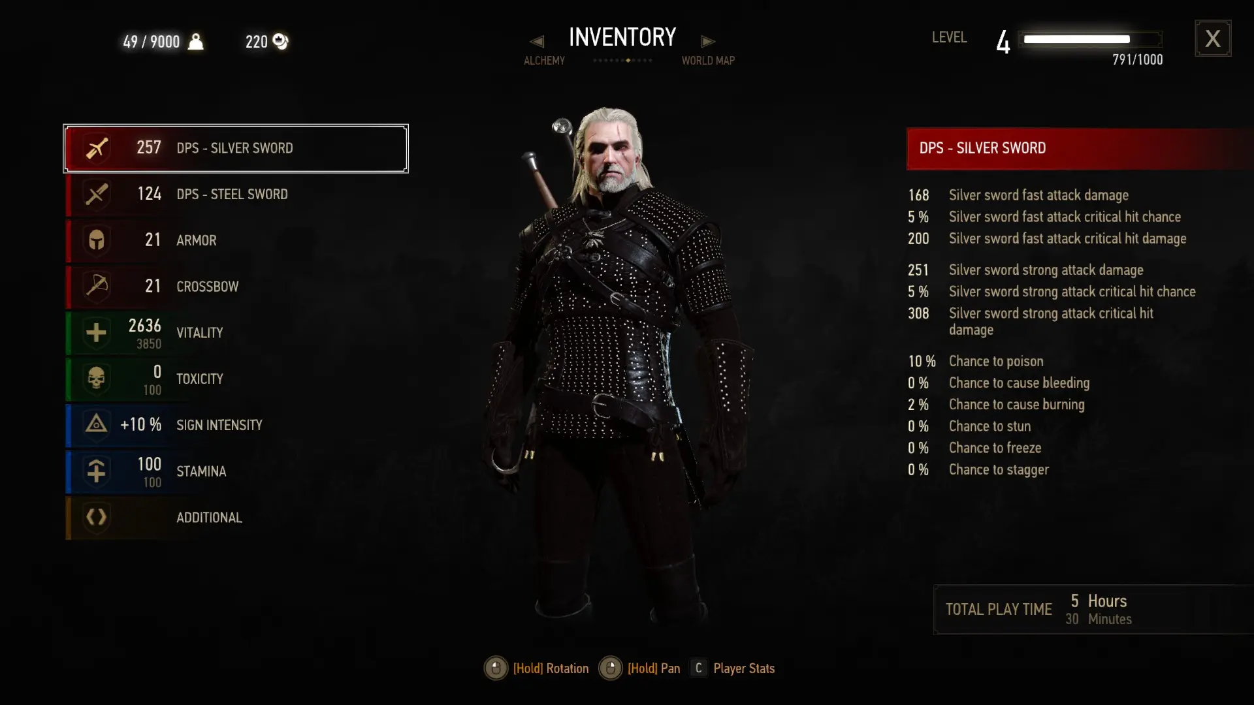Switch to the World Map tab
1254x705 pixels.
(x=708, y=61)
